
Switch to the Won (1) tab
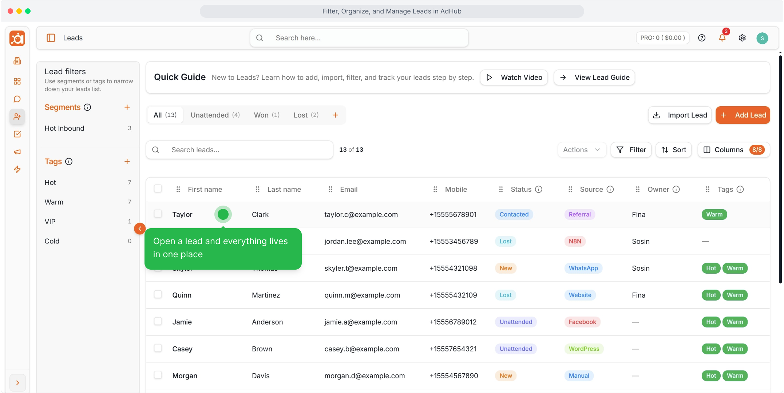click(x=267, y=115)
